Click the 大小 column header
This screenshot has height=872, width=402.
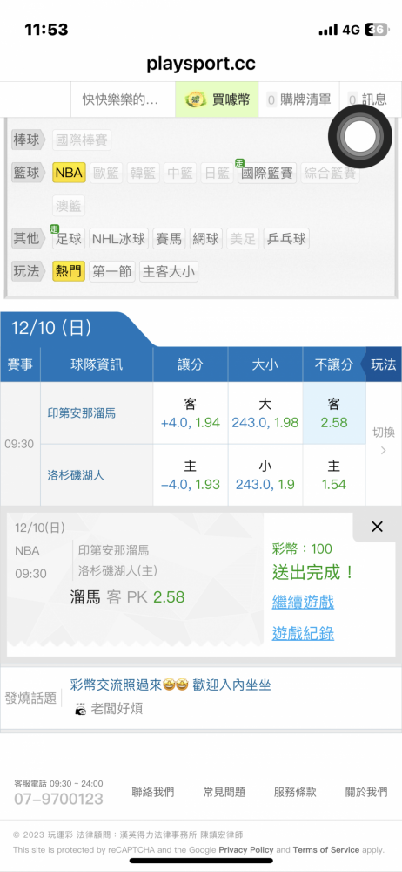click(265, 364)
